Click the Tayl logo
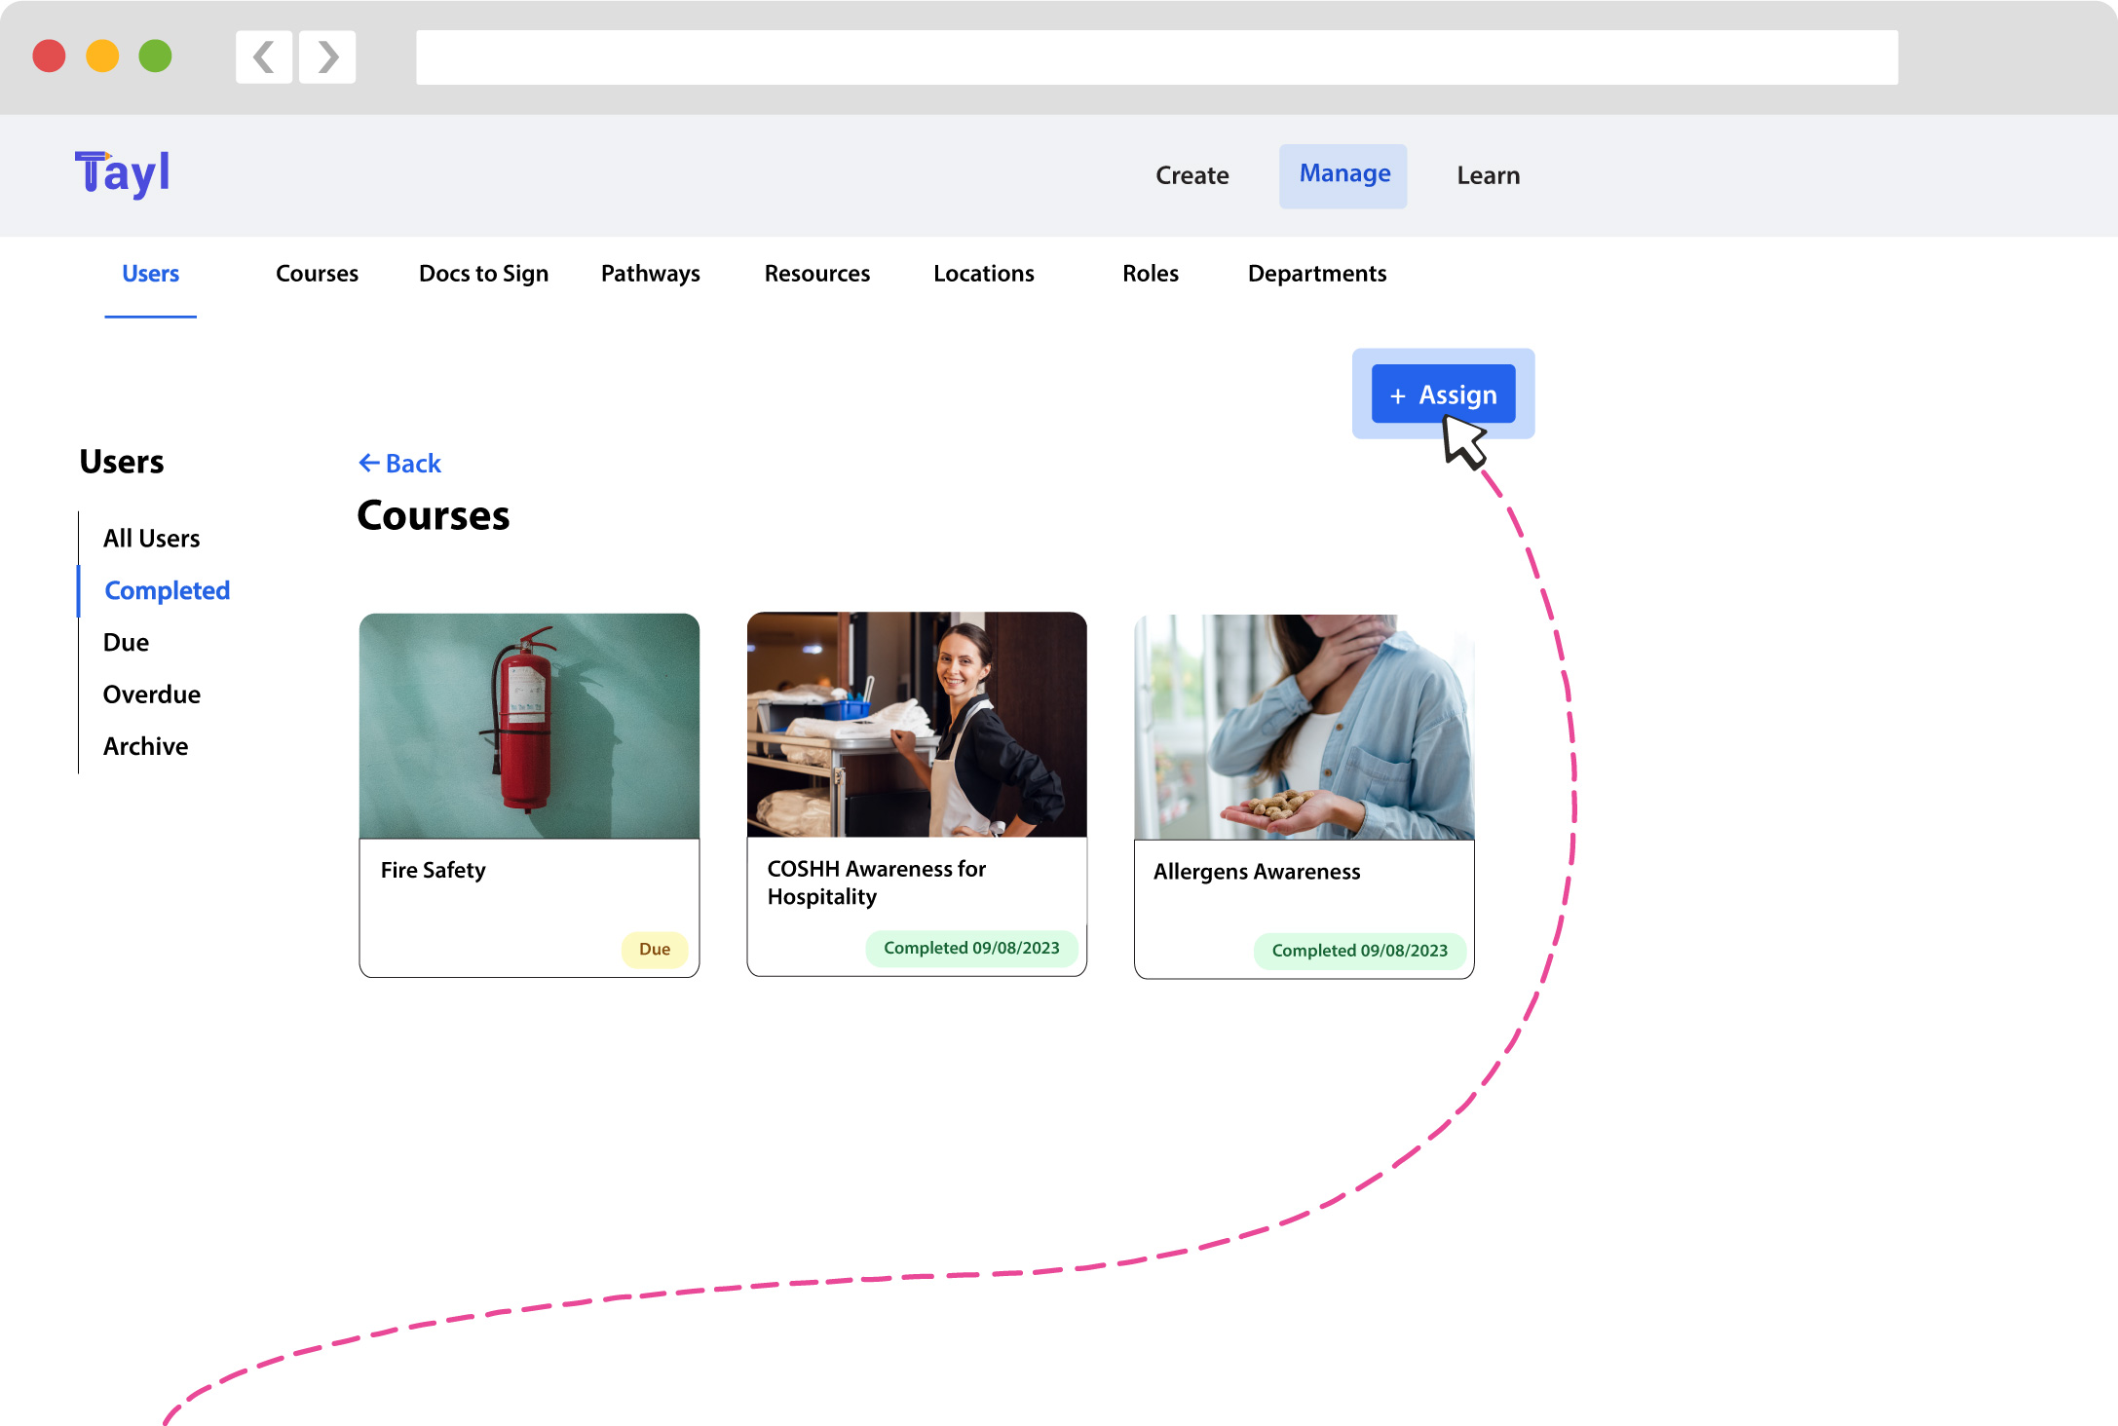2118x1426 pixels. (x=123, y=174)
